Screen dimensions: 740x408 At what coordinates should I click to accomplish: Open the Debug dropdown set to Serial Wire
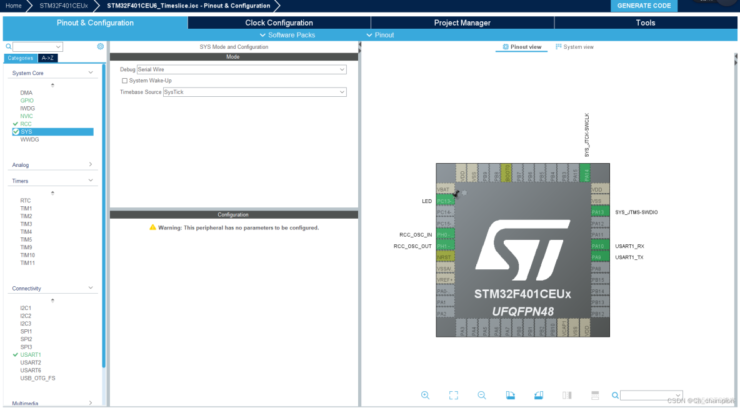[x=252, y=69]
